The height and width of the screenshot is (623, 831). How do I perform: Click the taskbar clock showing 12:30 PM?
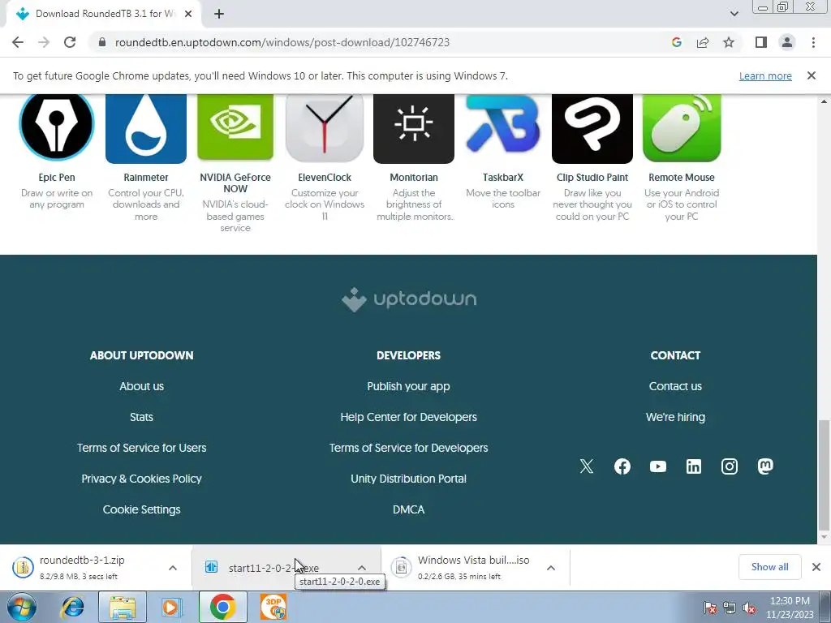(x=790, y=607)
